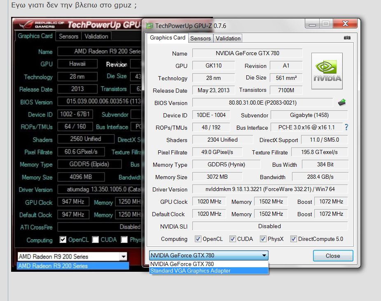Click the 49.0 GPixel/s pixel fillrate value
The width and height of the screenshot is (381, 301).
[x=217, y=152]
